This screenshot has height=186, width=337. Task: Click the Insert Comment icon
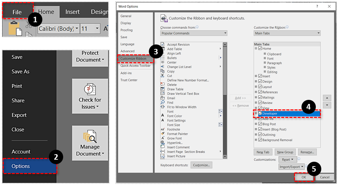click(163, 147)
